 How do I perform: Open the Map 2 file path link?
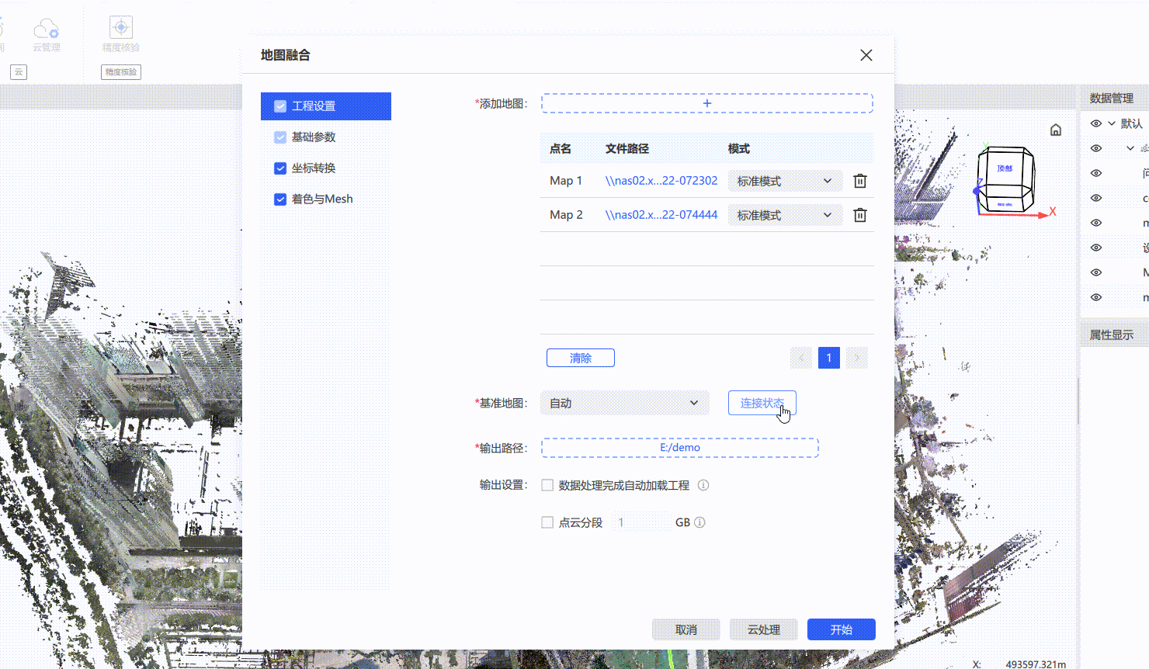tap(661, 215)
